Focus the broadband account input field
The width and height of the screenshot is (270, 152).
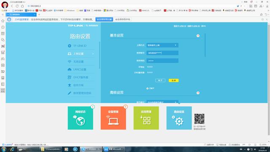pos(162,53)
